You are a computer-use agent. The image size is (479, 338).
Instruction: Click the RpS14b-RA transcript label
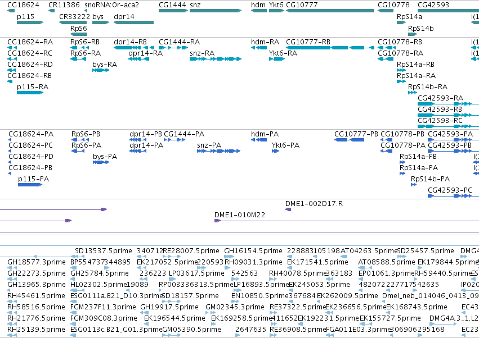coord(428,87)
